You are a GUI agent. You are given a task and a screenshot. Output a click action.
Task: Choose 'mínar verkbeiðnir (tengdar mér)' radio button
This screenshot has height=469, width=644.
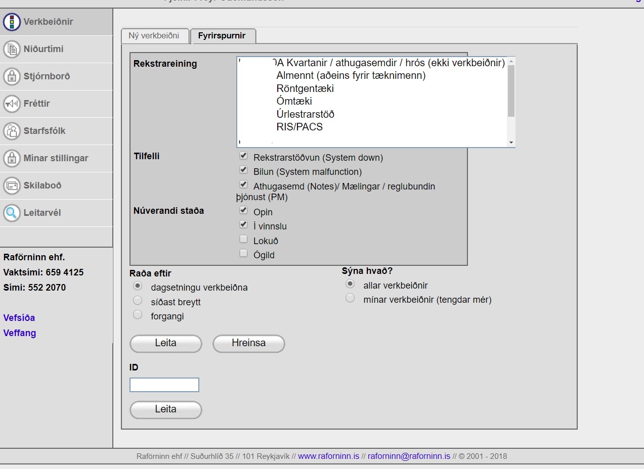350,298
